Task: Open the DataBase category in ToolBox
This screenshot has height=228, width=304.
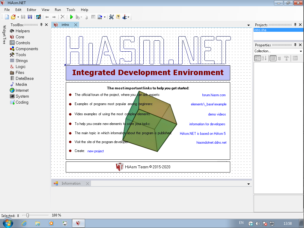Action: point(24,78)
